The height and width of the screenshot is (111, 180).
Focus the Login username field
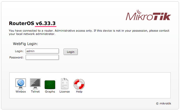[42, 51]
